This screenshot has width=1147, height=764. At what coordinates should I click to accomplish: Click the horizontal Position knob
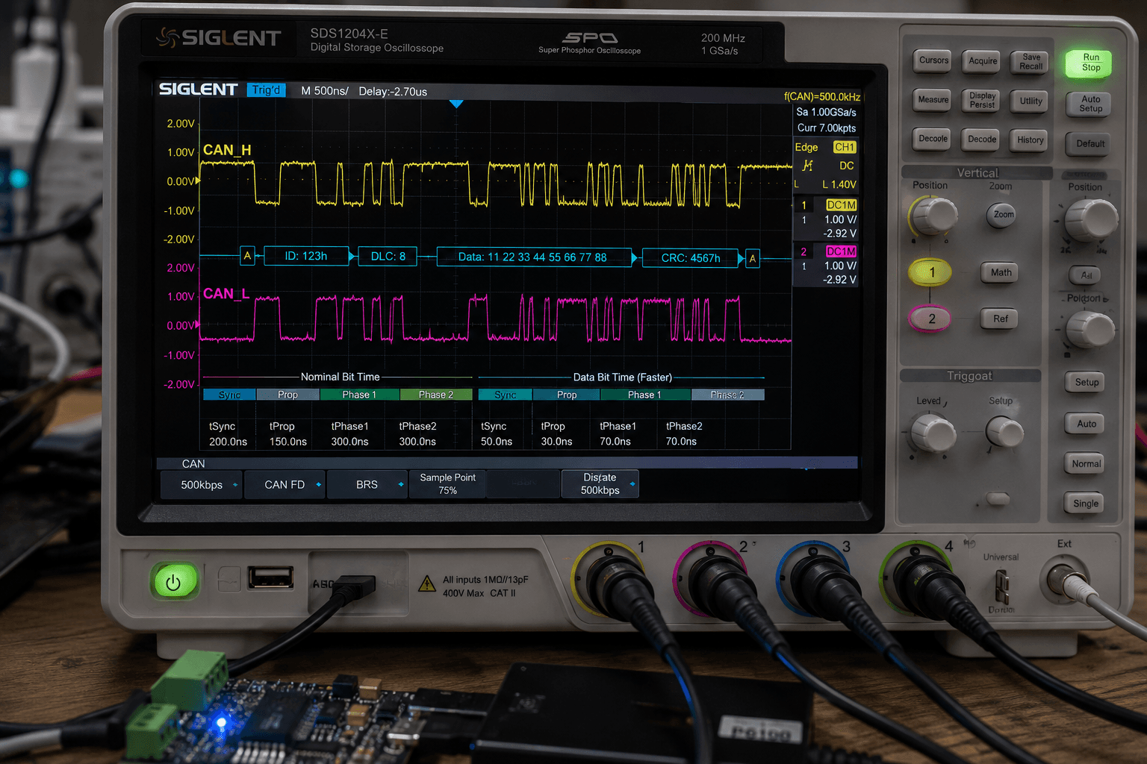(1090, 220)
